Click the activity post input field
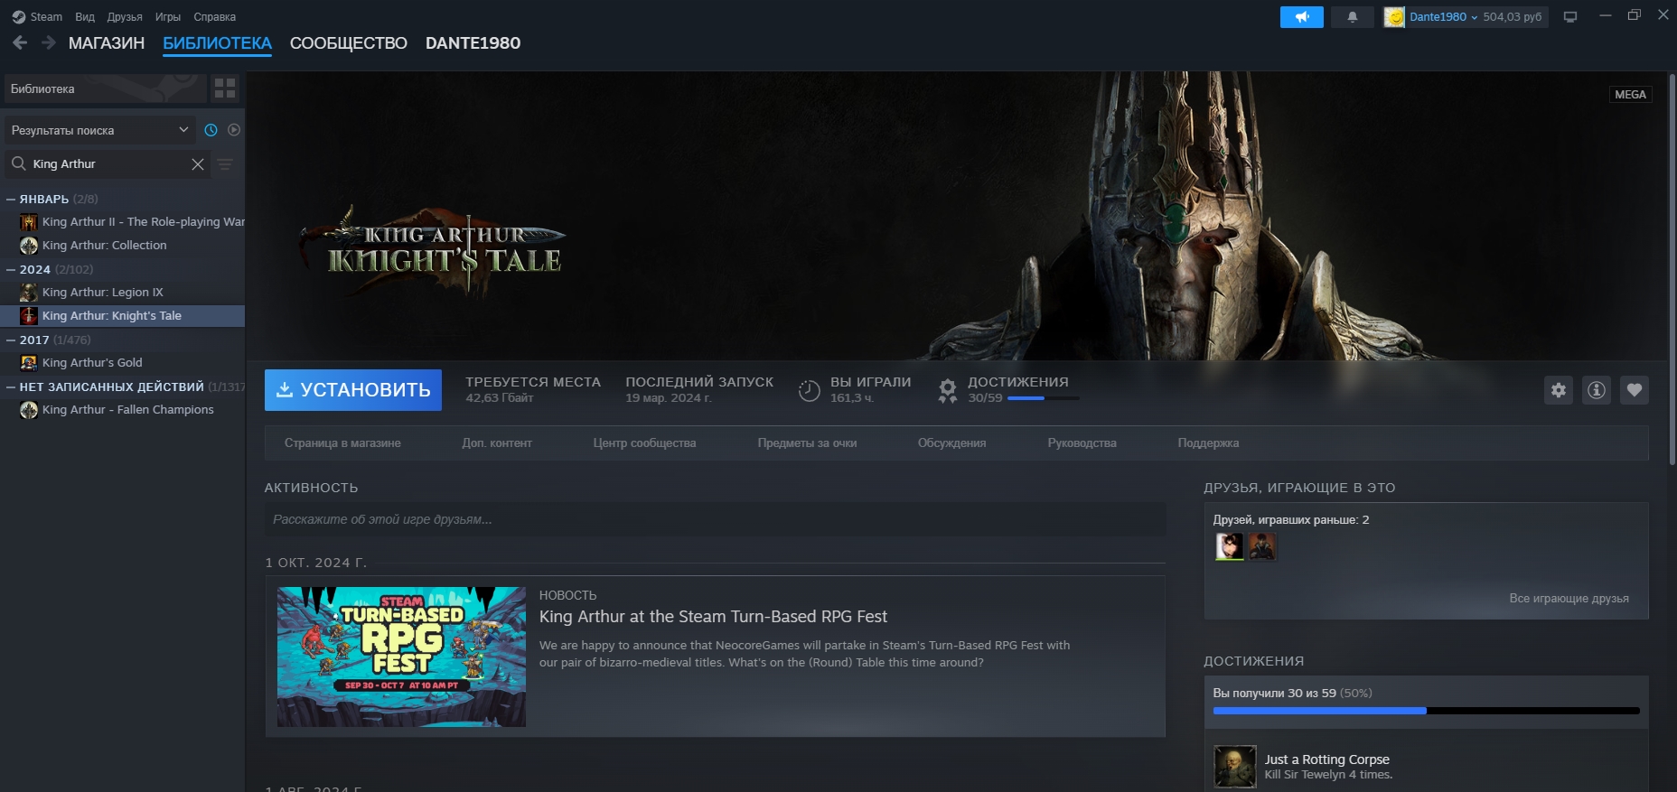 pyautogui.click(x=715, y=520)
